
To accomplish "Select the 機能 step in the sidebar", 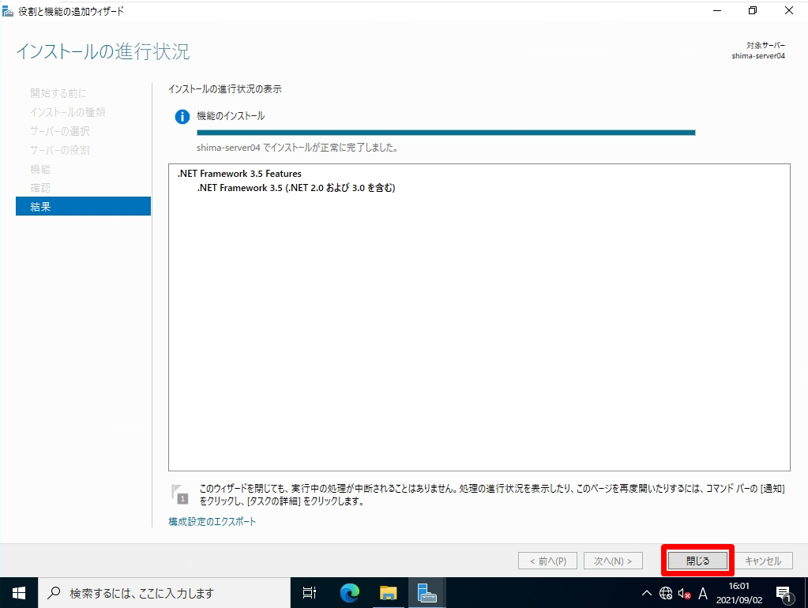I will [40, 169].
